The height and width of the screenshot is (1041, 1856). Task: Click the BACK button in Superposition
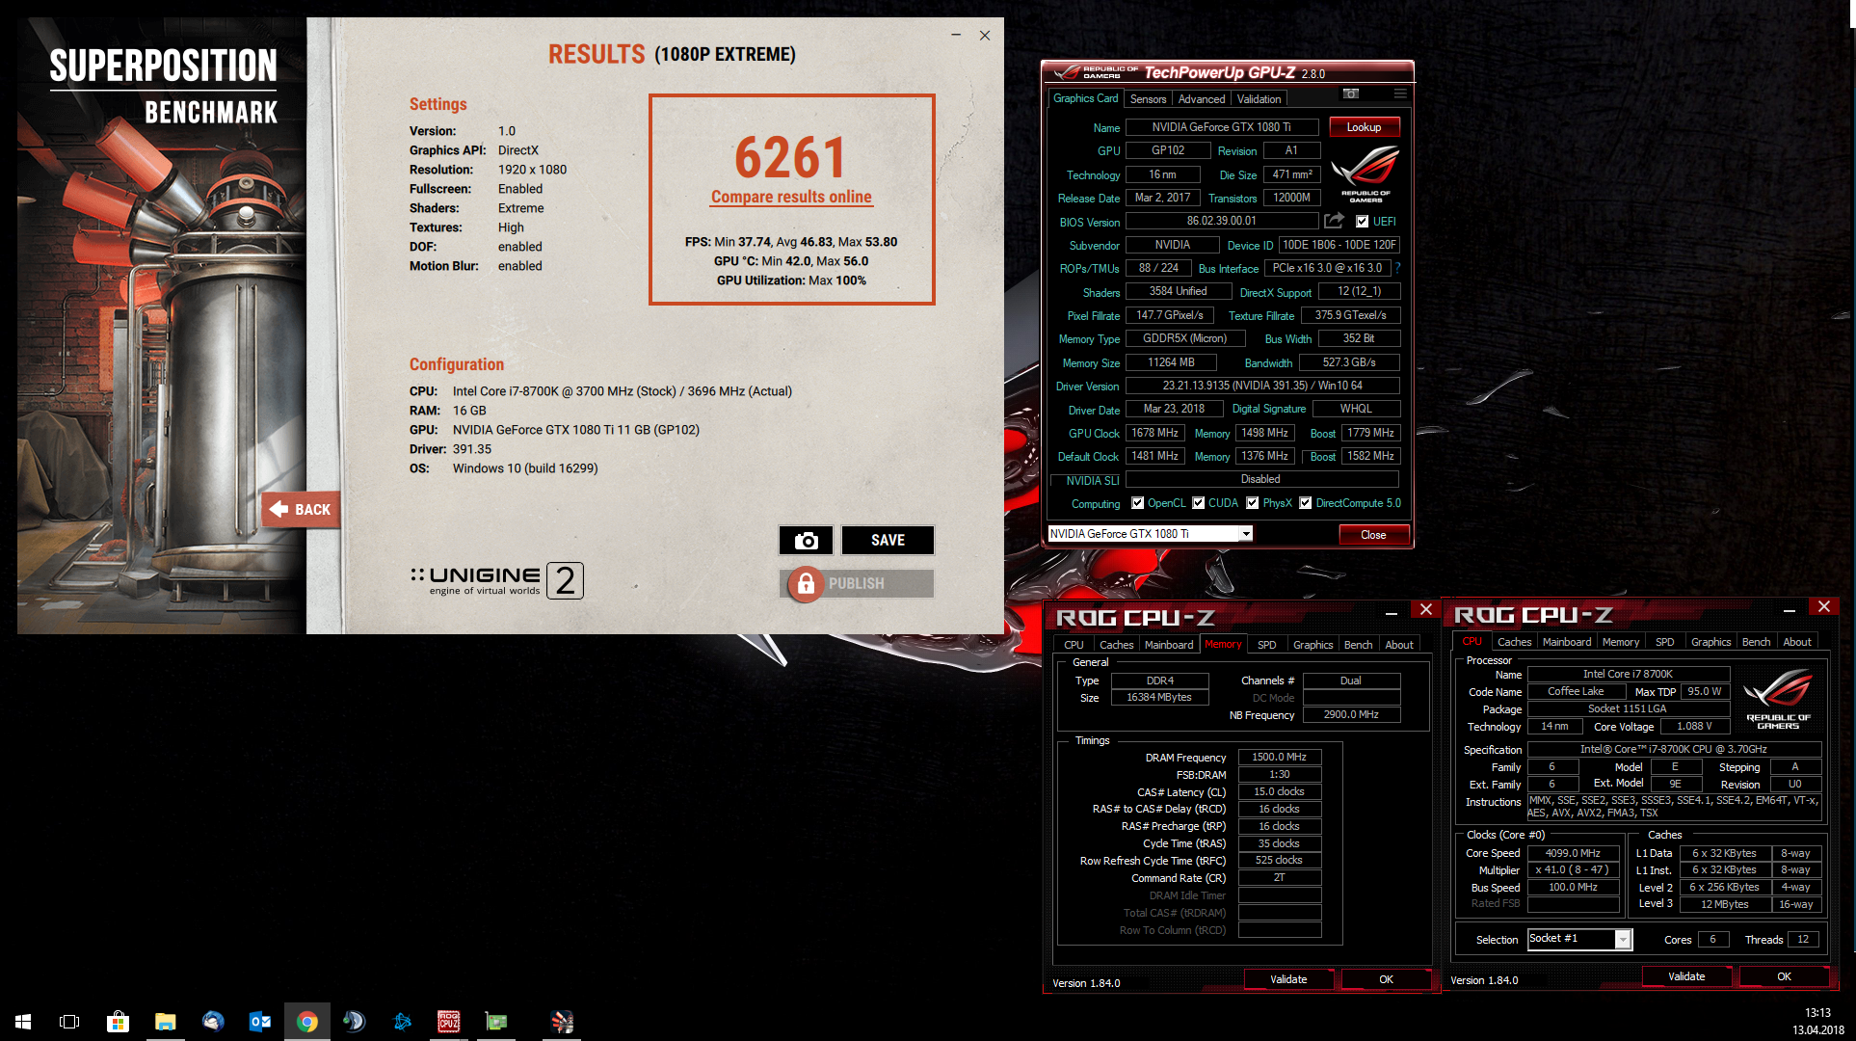tap(301, 509)
